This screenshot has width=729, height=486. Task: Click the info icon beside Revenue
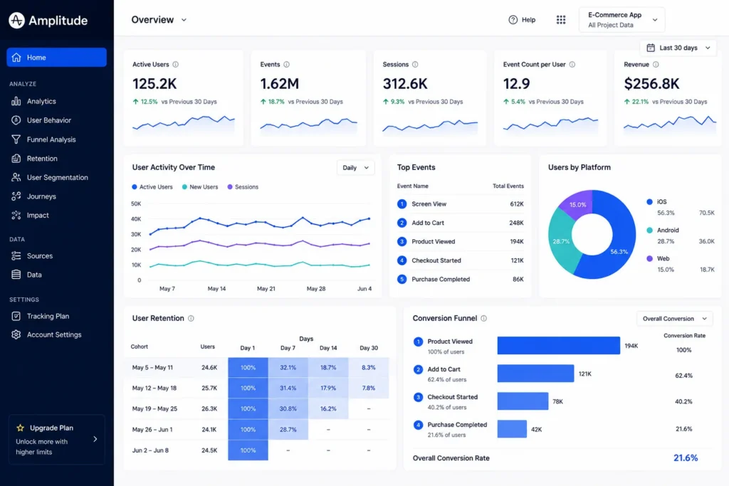point(656,64)
